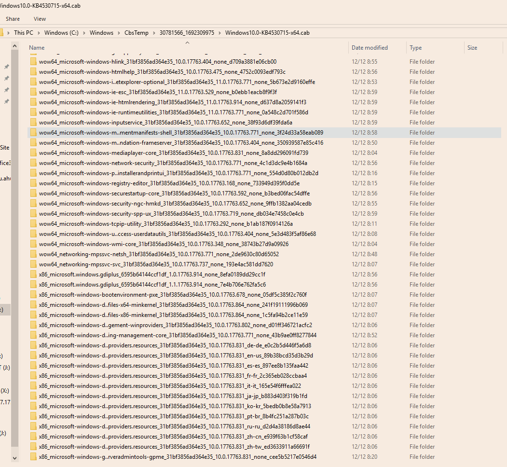Open the chevron before This PC
This screenshot has height=467, width=507.
click(8, 33)
